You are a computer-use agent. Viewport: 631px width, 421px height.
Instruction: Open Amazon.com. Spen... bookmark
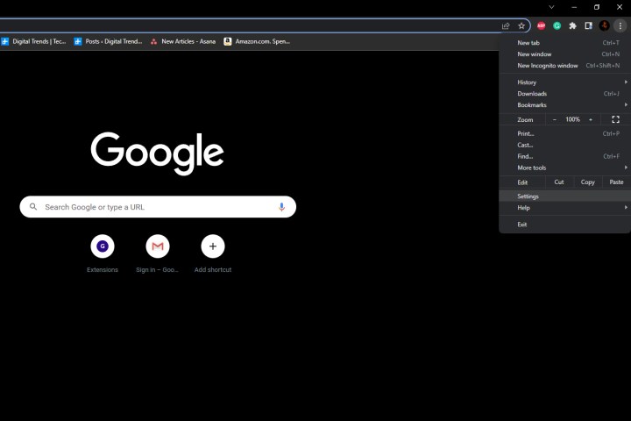(x=257, y=41)
